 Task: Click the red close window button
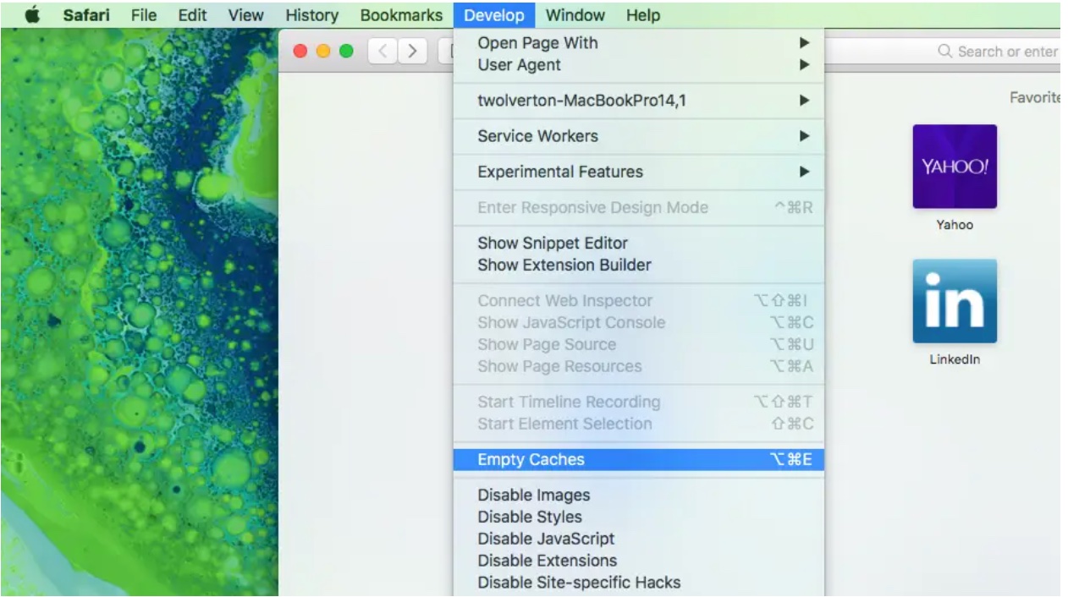tap(300, 51)
